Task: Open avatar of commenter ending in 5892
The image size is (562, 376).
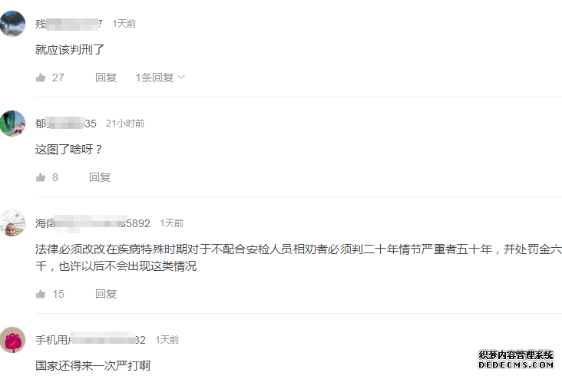Action: coord(12,223)
